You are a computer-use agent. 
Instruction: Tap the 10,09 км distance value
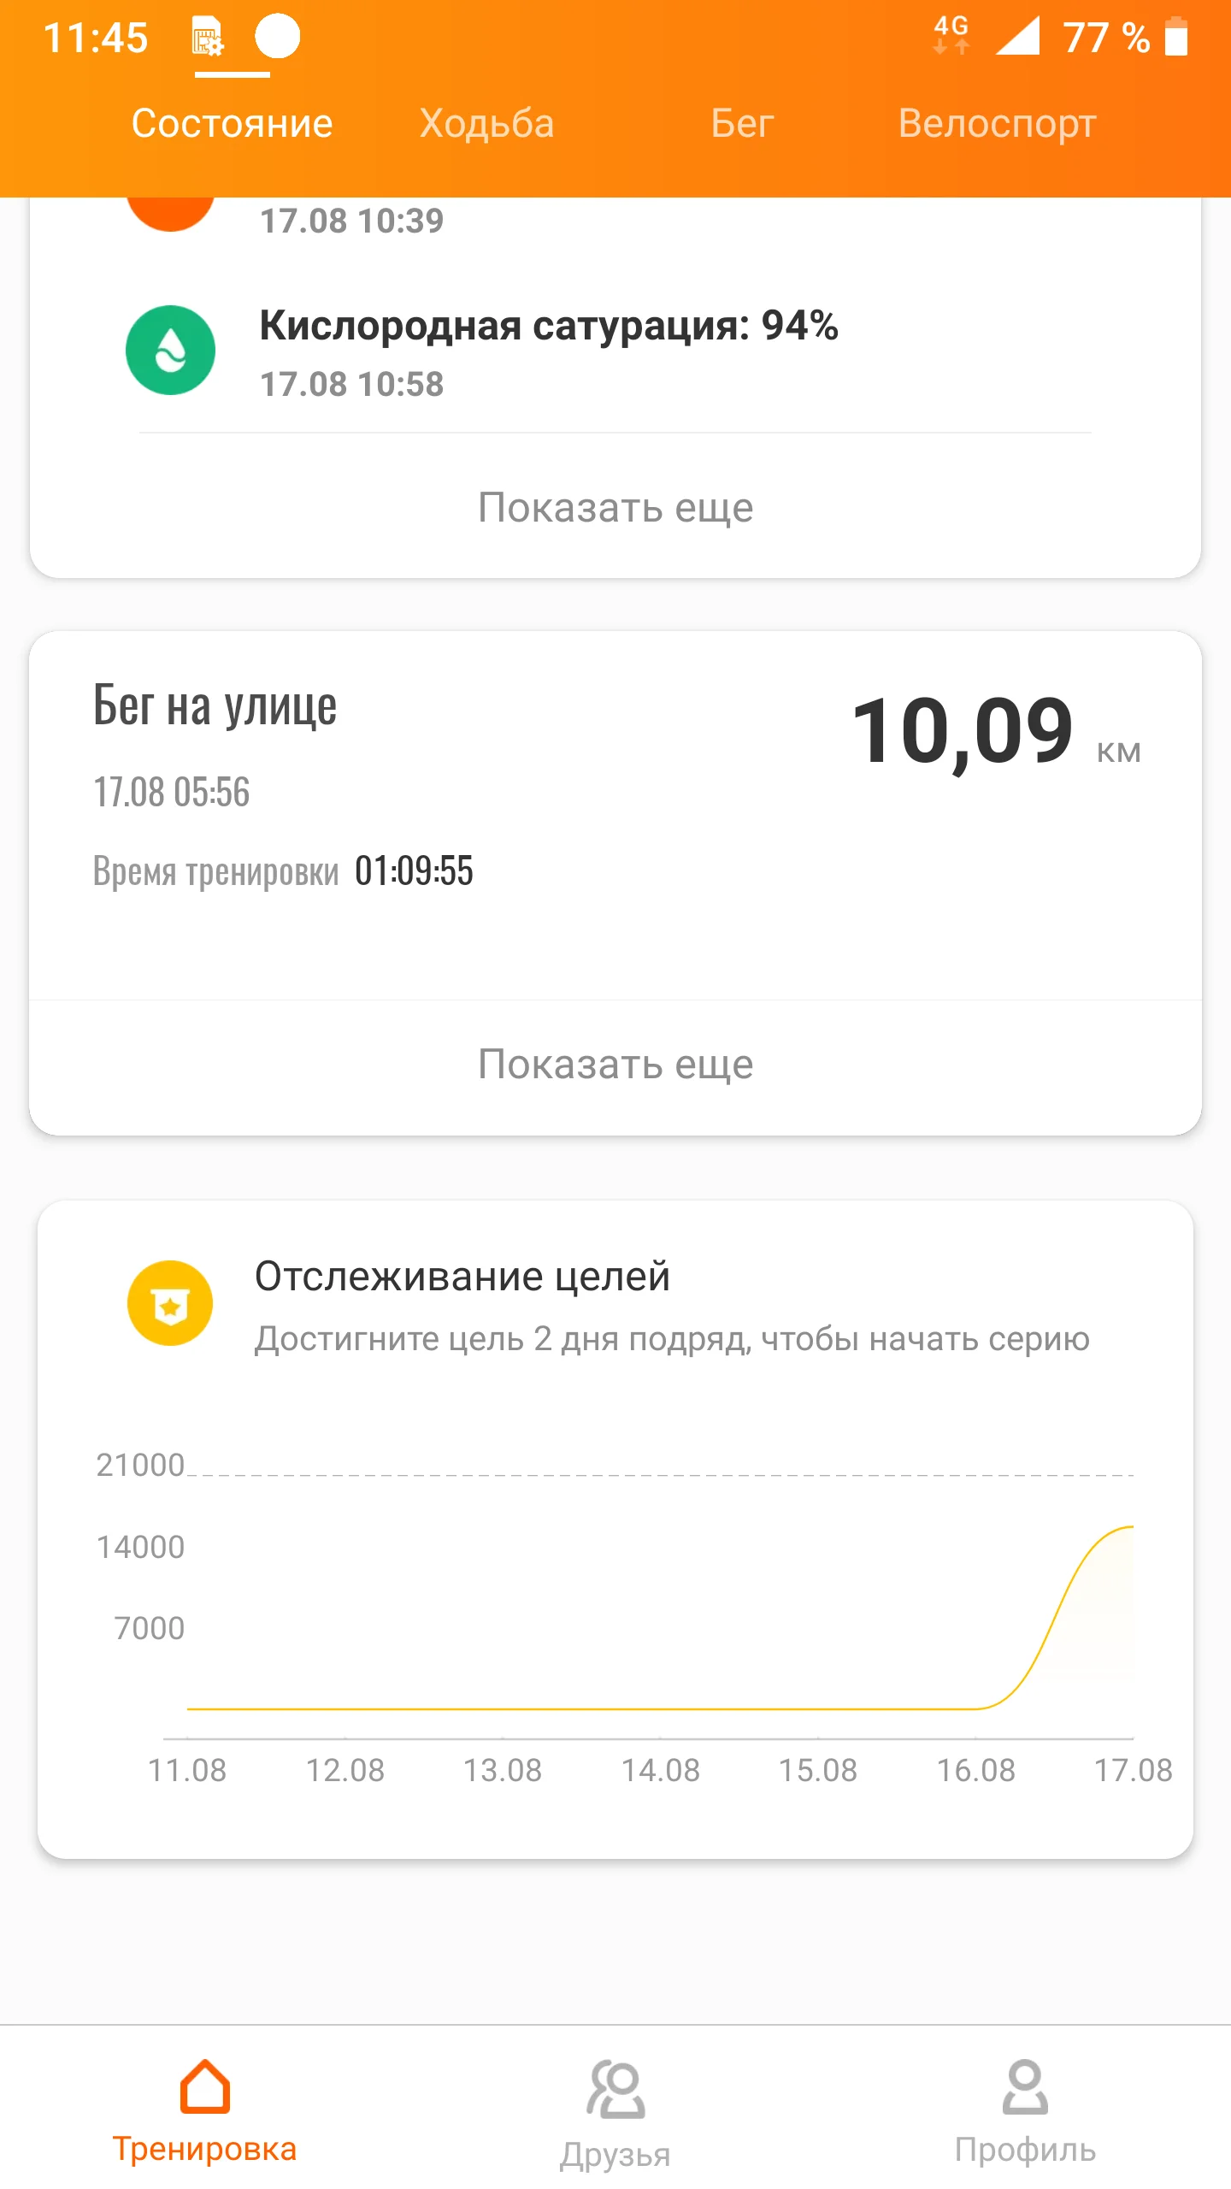click(x=963, y=732)
